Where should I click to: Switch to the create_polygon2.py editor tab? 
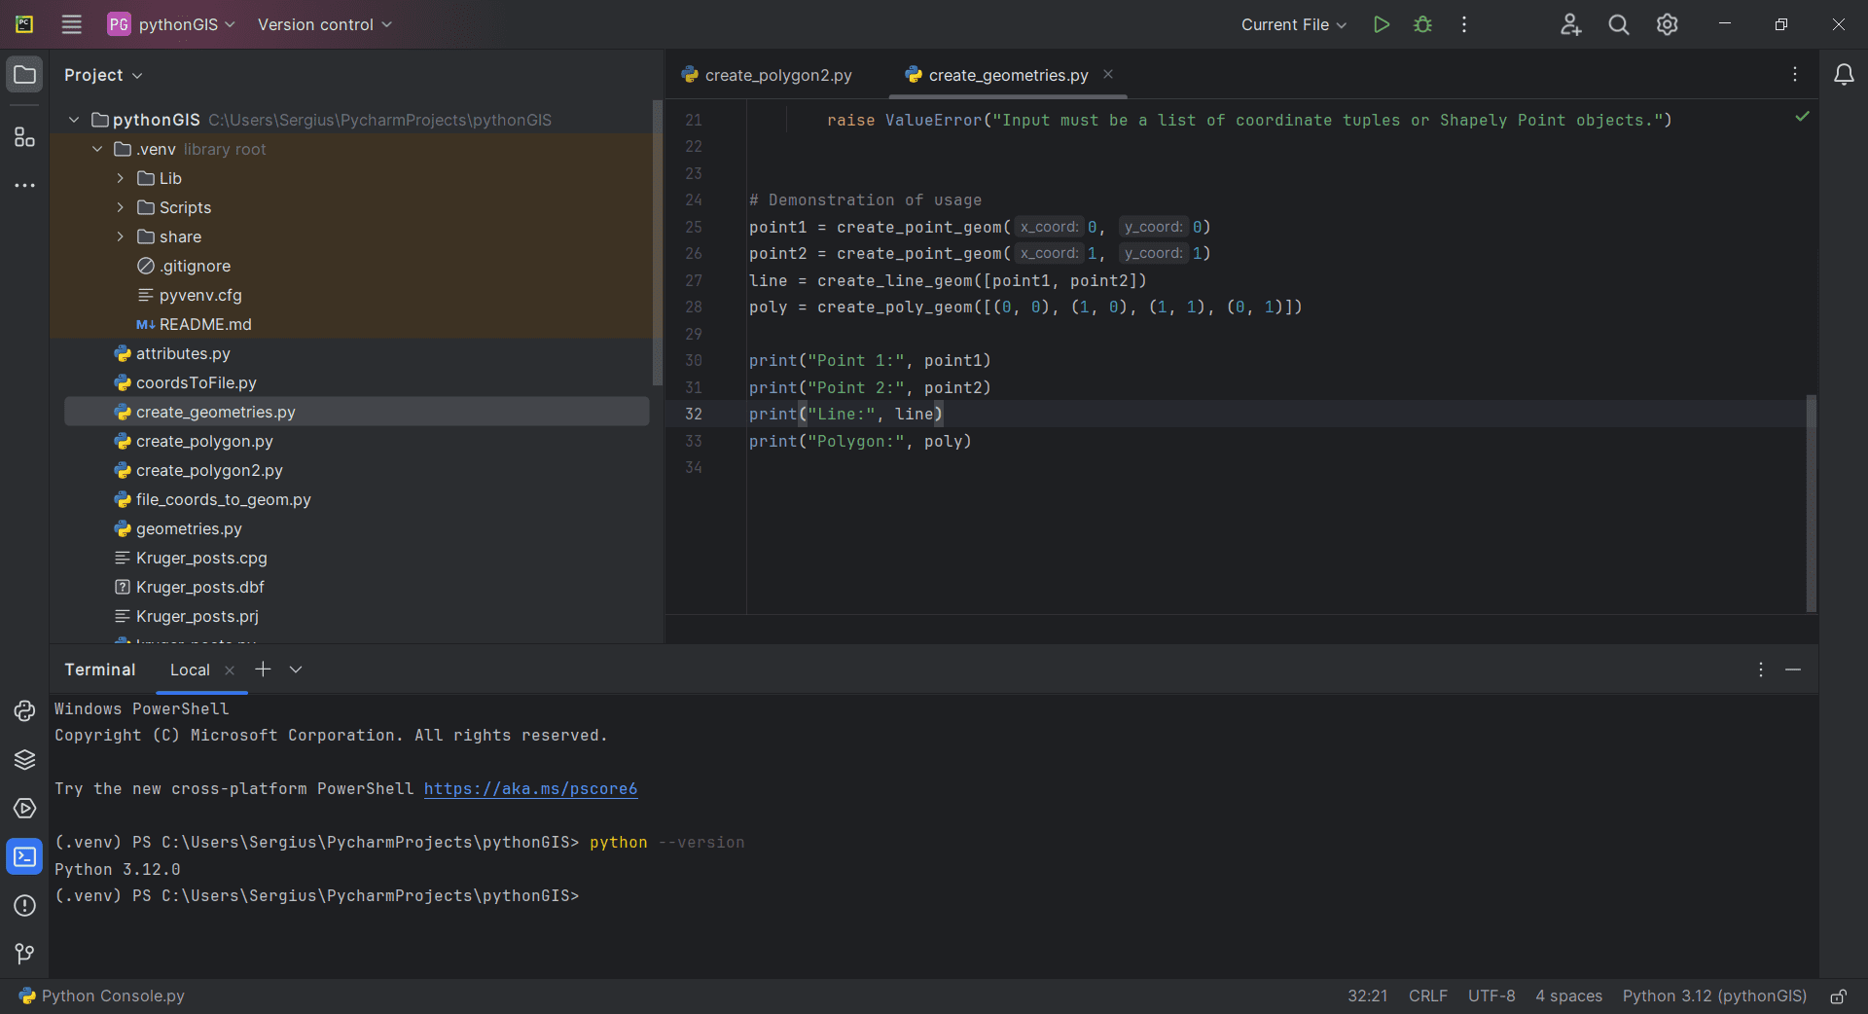tap(777, 75)
